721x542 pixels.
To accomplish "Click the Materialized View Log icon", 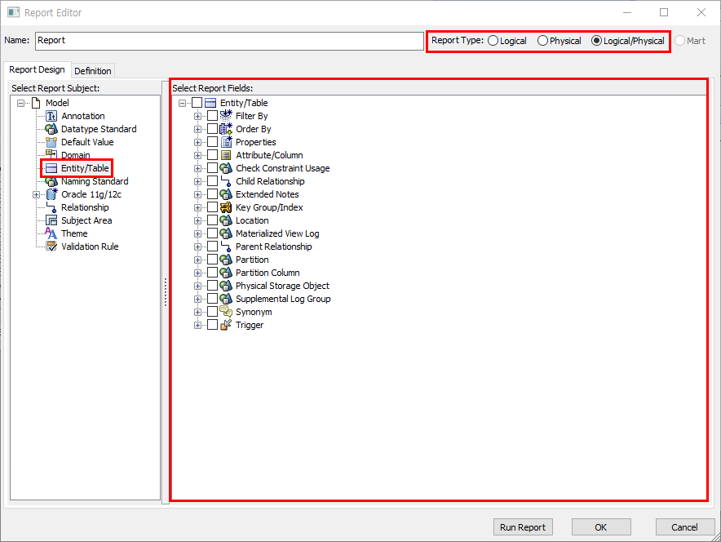I will click(226, 233).
